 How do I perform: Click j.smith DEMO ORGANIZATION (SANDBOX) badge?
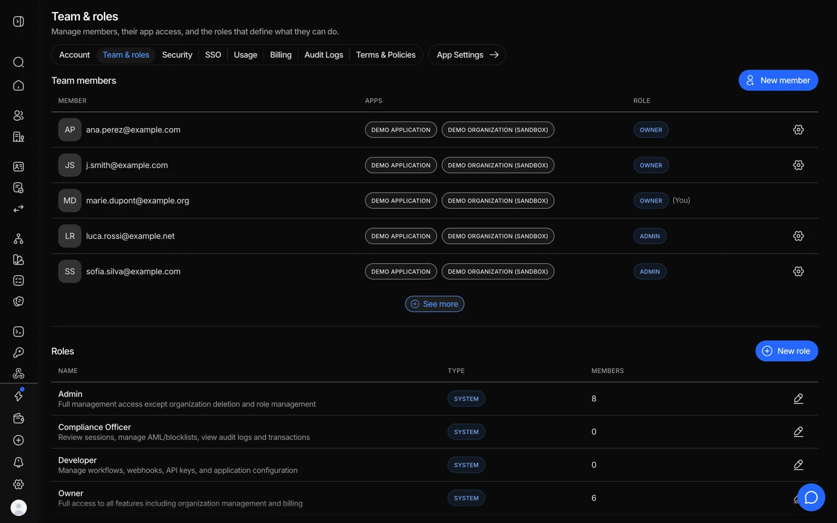tap(498, 165)
